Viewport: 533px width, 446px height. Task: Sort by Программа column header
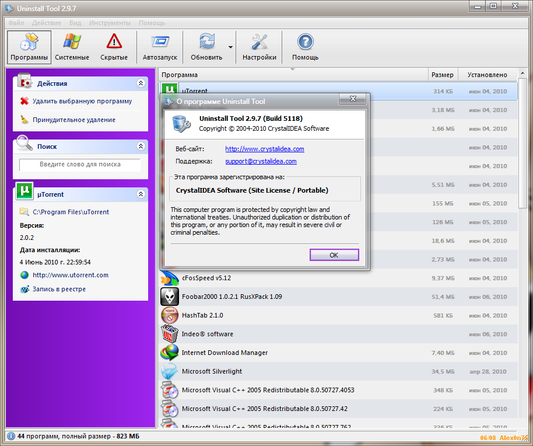click(293, 75)
